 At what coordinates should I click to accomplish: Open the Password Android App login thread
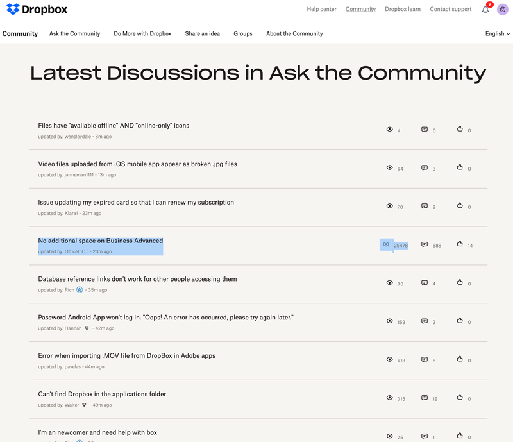[165, 318]
